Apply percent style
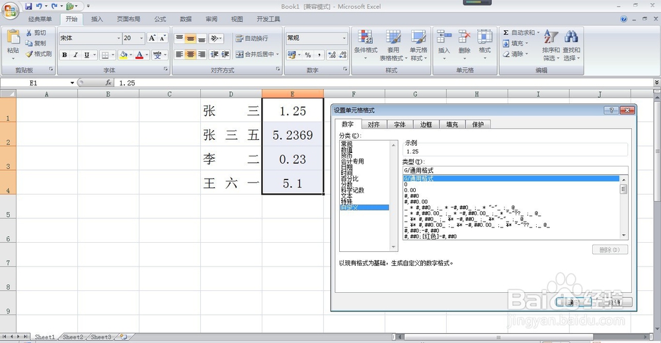The width and height of the screenshot is (661, 343). tap(308, 55)
